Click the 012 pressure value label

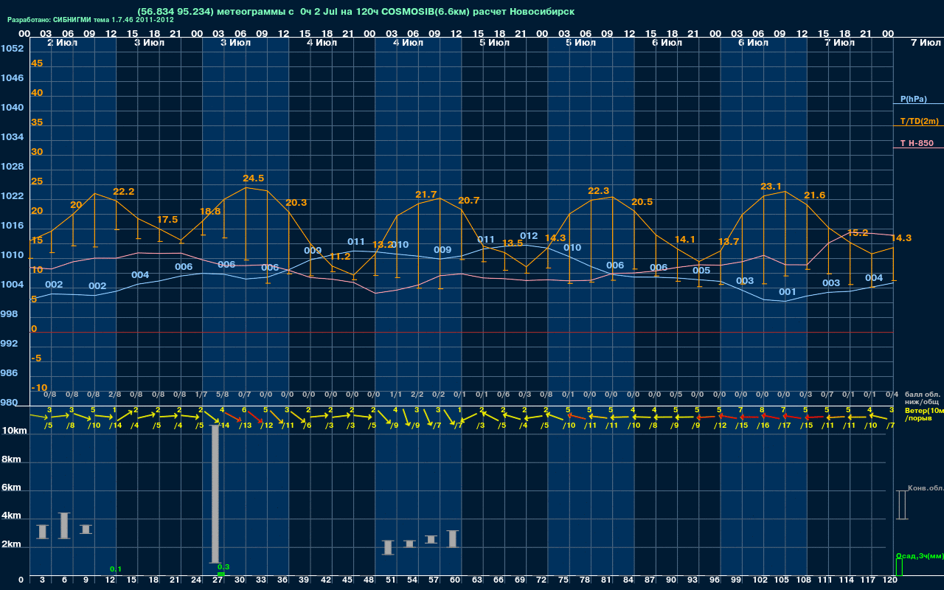[529, 236]
